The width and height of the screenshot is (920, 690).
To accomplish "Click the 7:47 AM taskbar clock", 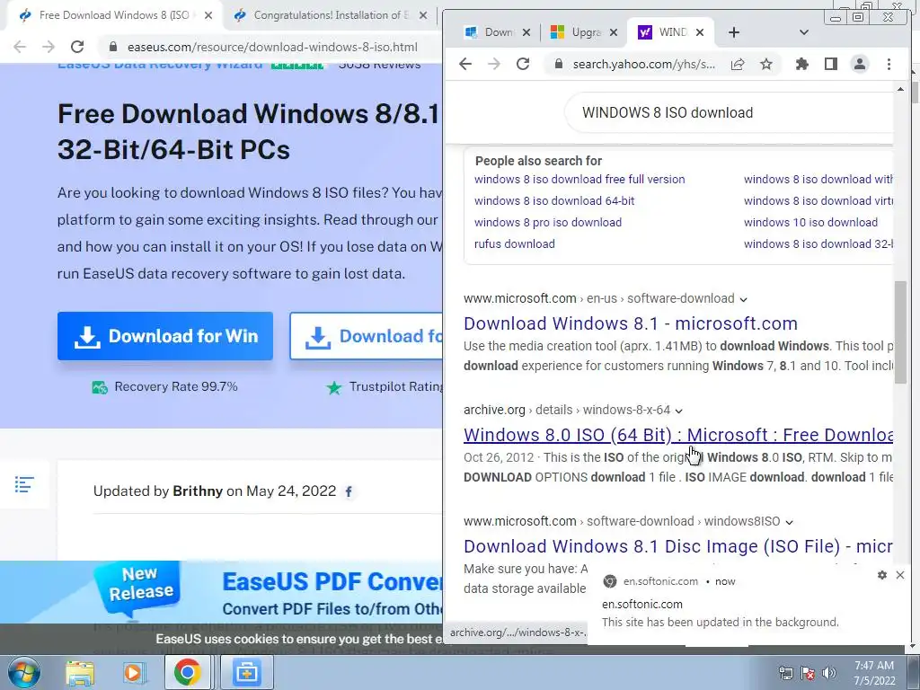I will 874,673.
